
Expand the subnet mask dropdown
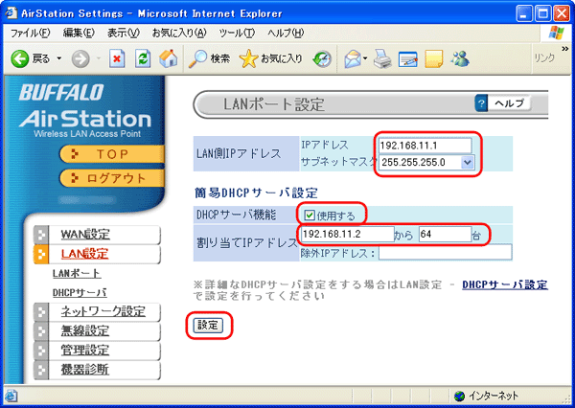467,163
